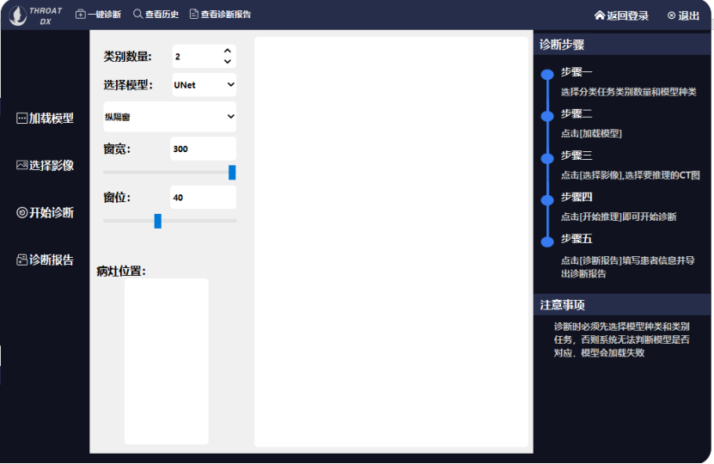
Task: Click the text 选择分类任务类别数量和模型种类
Action: (628, 92)
